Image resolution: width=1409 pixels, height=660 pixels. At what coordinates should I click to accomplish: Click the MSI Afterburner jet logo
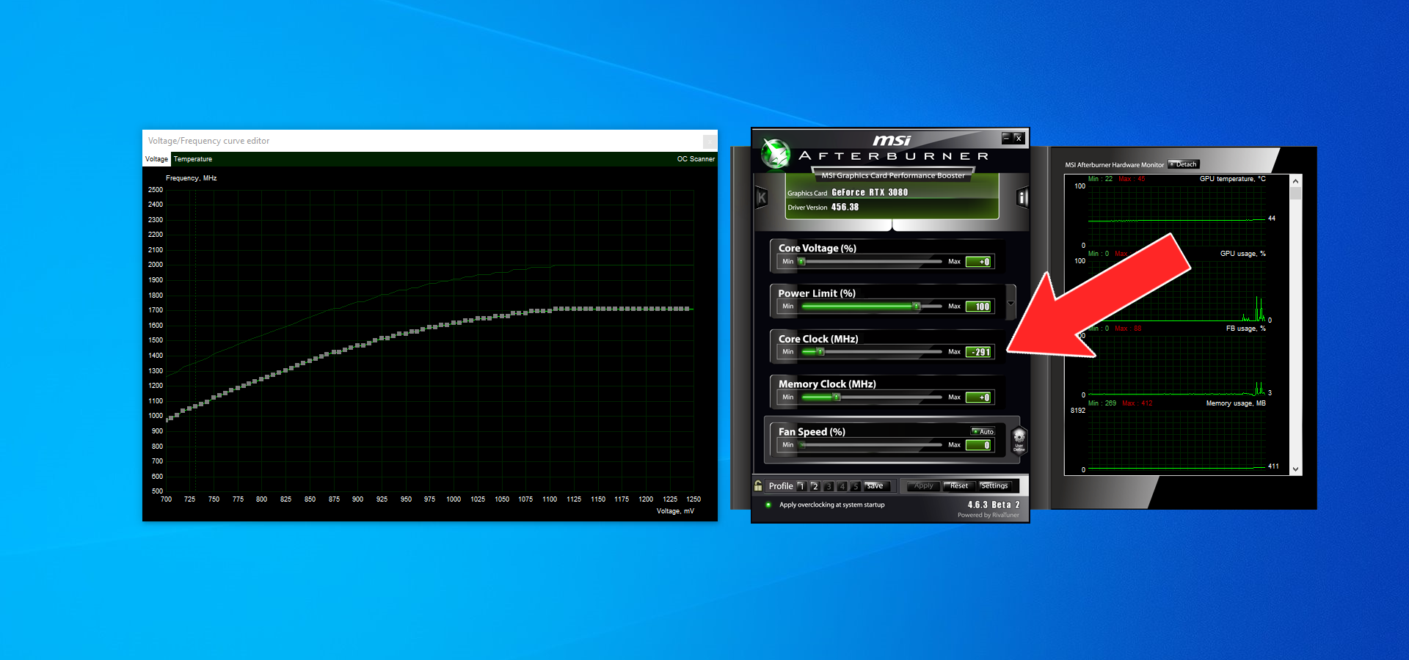click(775, 153)
